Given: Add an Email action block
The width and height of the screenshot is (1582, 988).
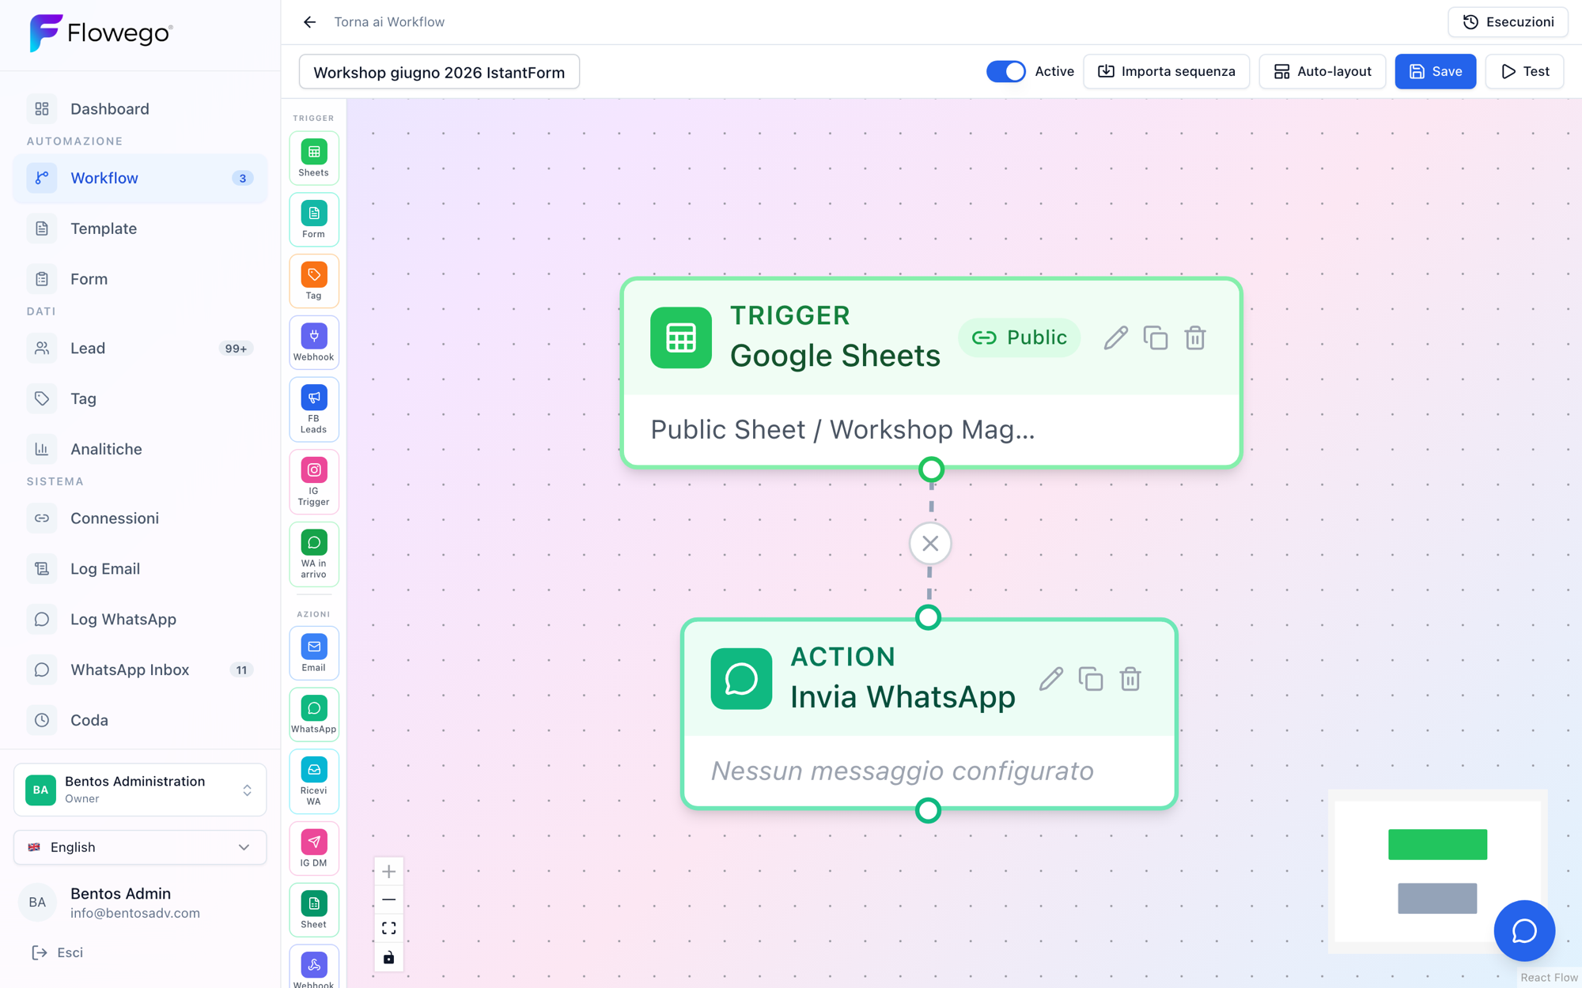Looking at the screenshot, I should [x=314, y=653].
